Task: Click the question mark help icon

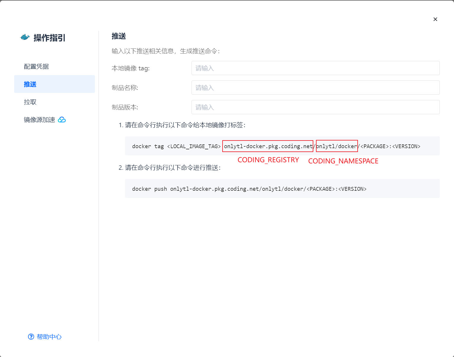Action: [x=31, y=337]
